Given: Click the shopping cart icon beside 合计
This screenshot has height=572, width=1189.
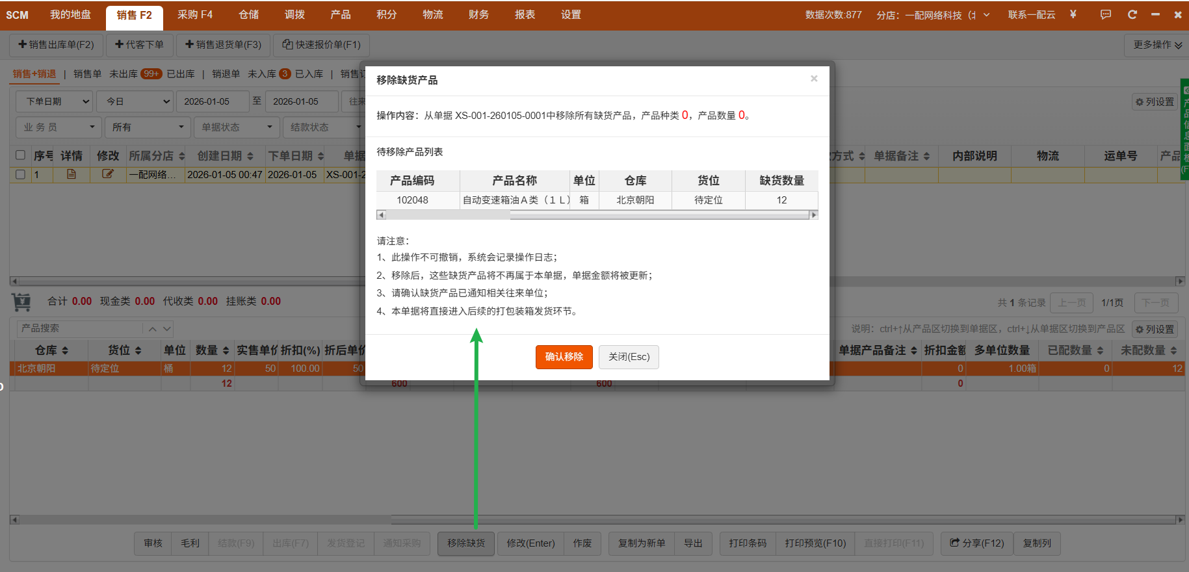Looking at the screenshot, I should (21, 302).
